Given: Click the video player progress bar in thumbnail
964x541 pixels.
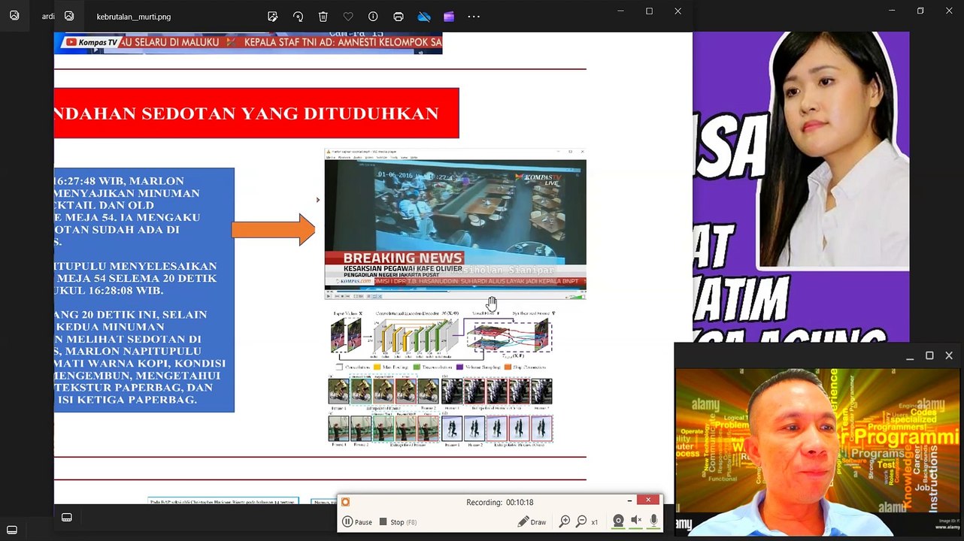Looking at the screenshot, I should pyautogui.click(x=455, y=290).
